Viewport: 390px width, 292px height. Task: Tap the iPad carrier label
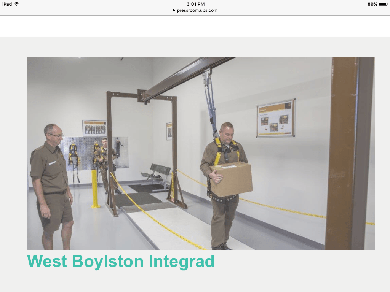coord(7,4)
